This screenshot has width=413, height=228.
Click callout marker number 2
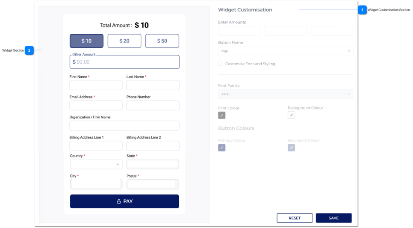tap(29, 50)
